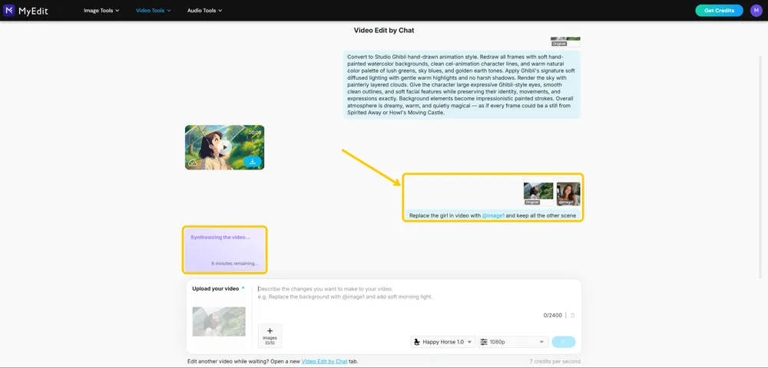Click the send prompt button
Viewport: 768px width, 368px height.
click(x=563, y=342)
